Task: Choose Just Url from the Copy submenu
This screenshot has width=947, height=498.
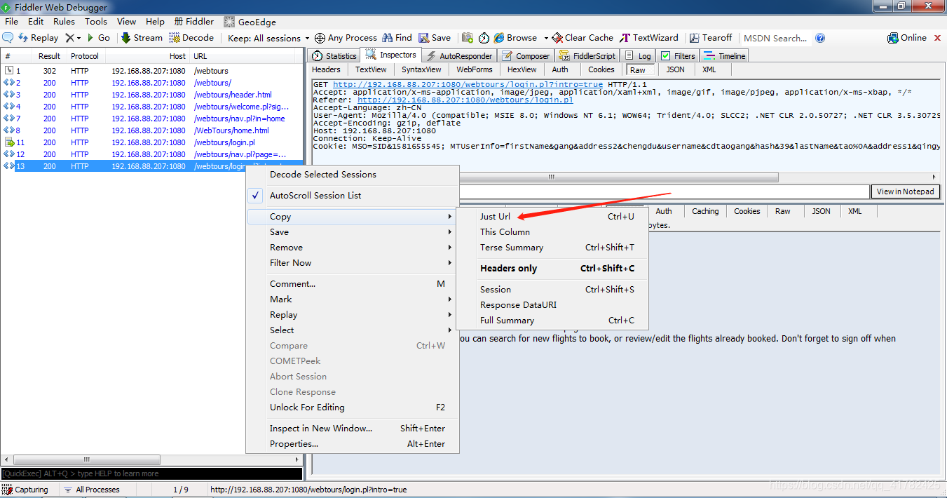Action: [552, 217]
